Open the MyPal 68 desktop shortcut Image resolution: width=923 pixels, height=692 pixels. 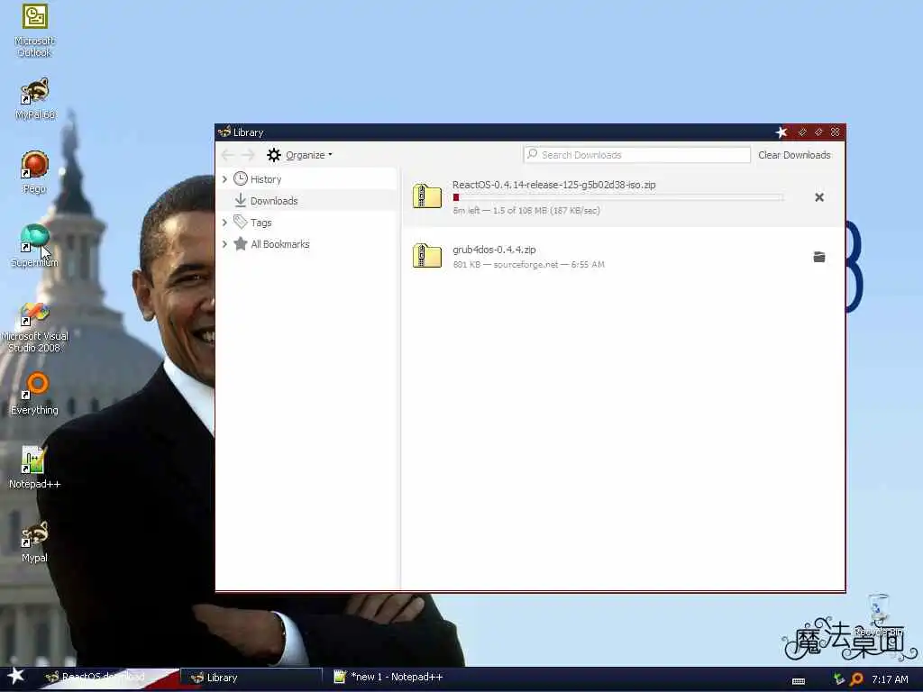pyautogui.click(x=35, y=98)
